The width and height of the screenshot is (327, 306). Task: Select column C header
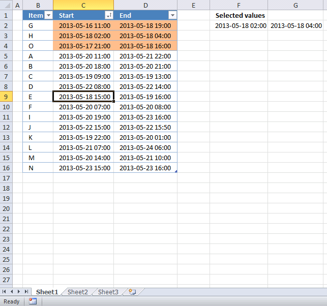(83, 5)
